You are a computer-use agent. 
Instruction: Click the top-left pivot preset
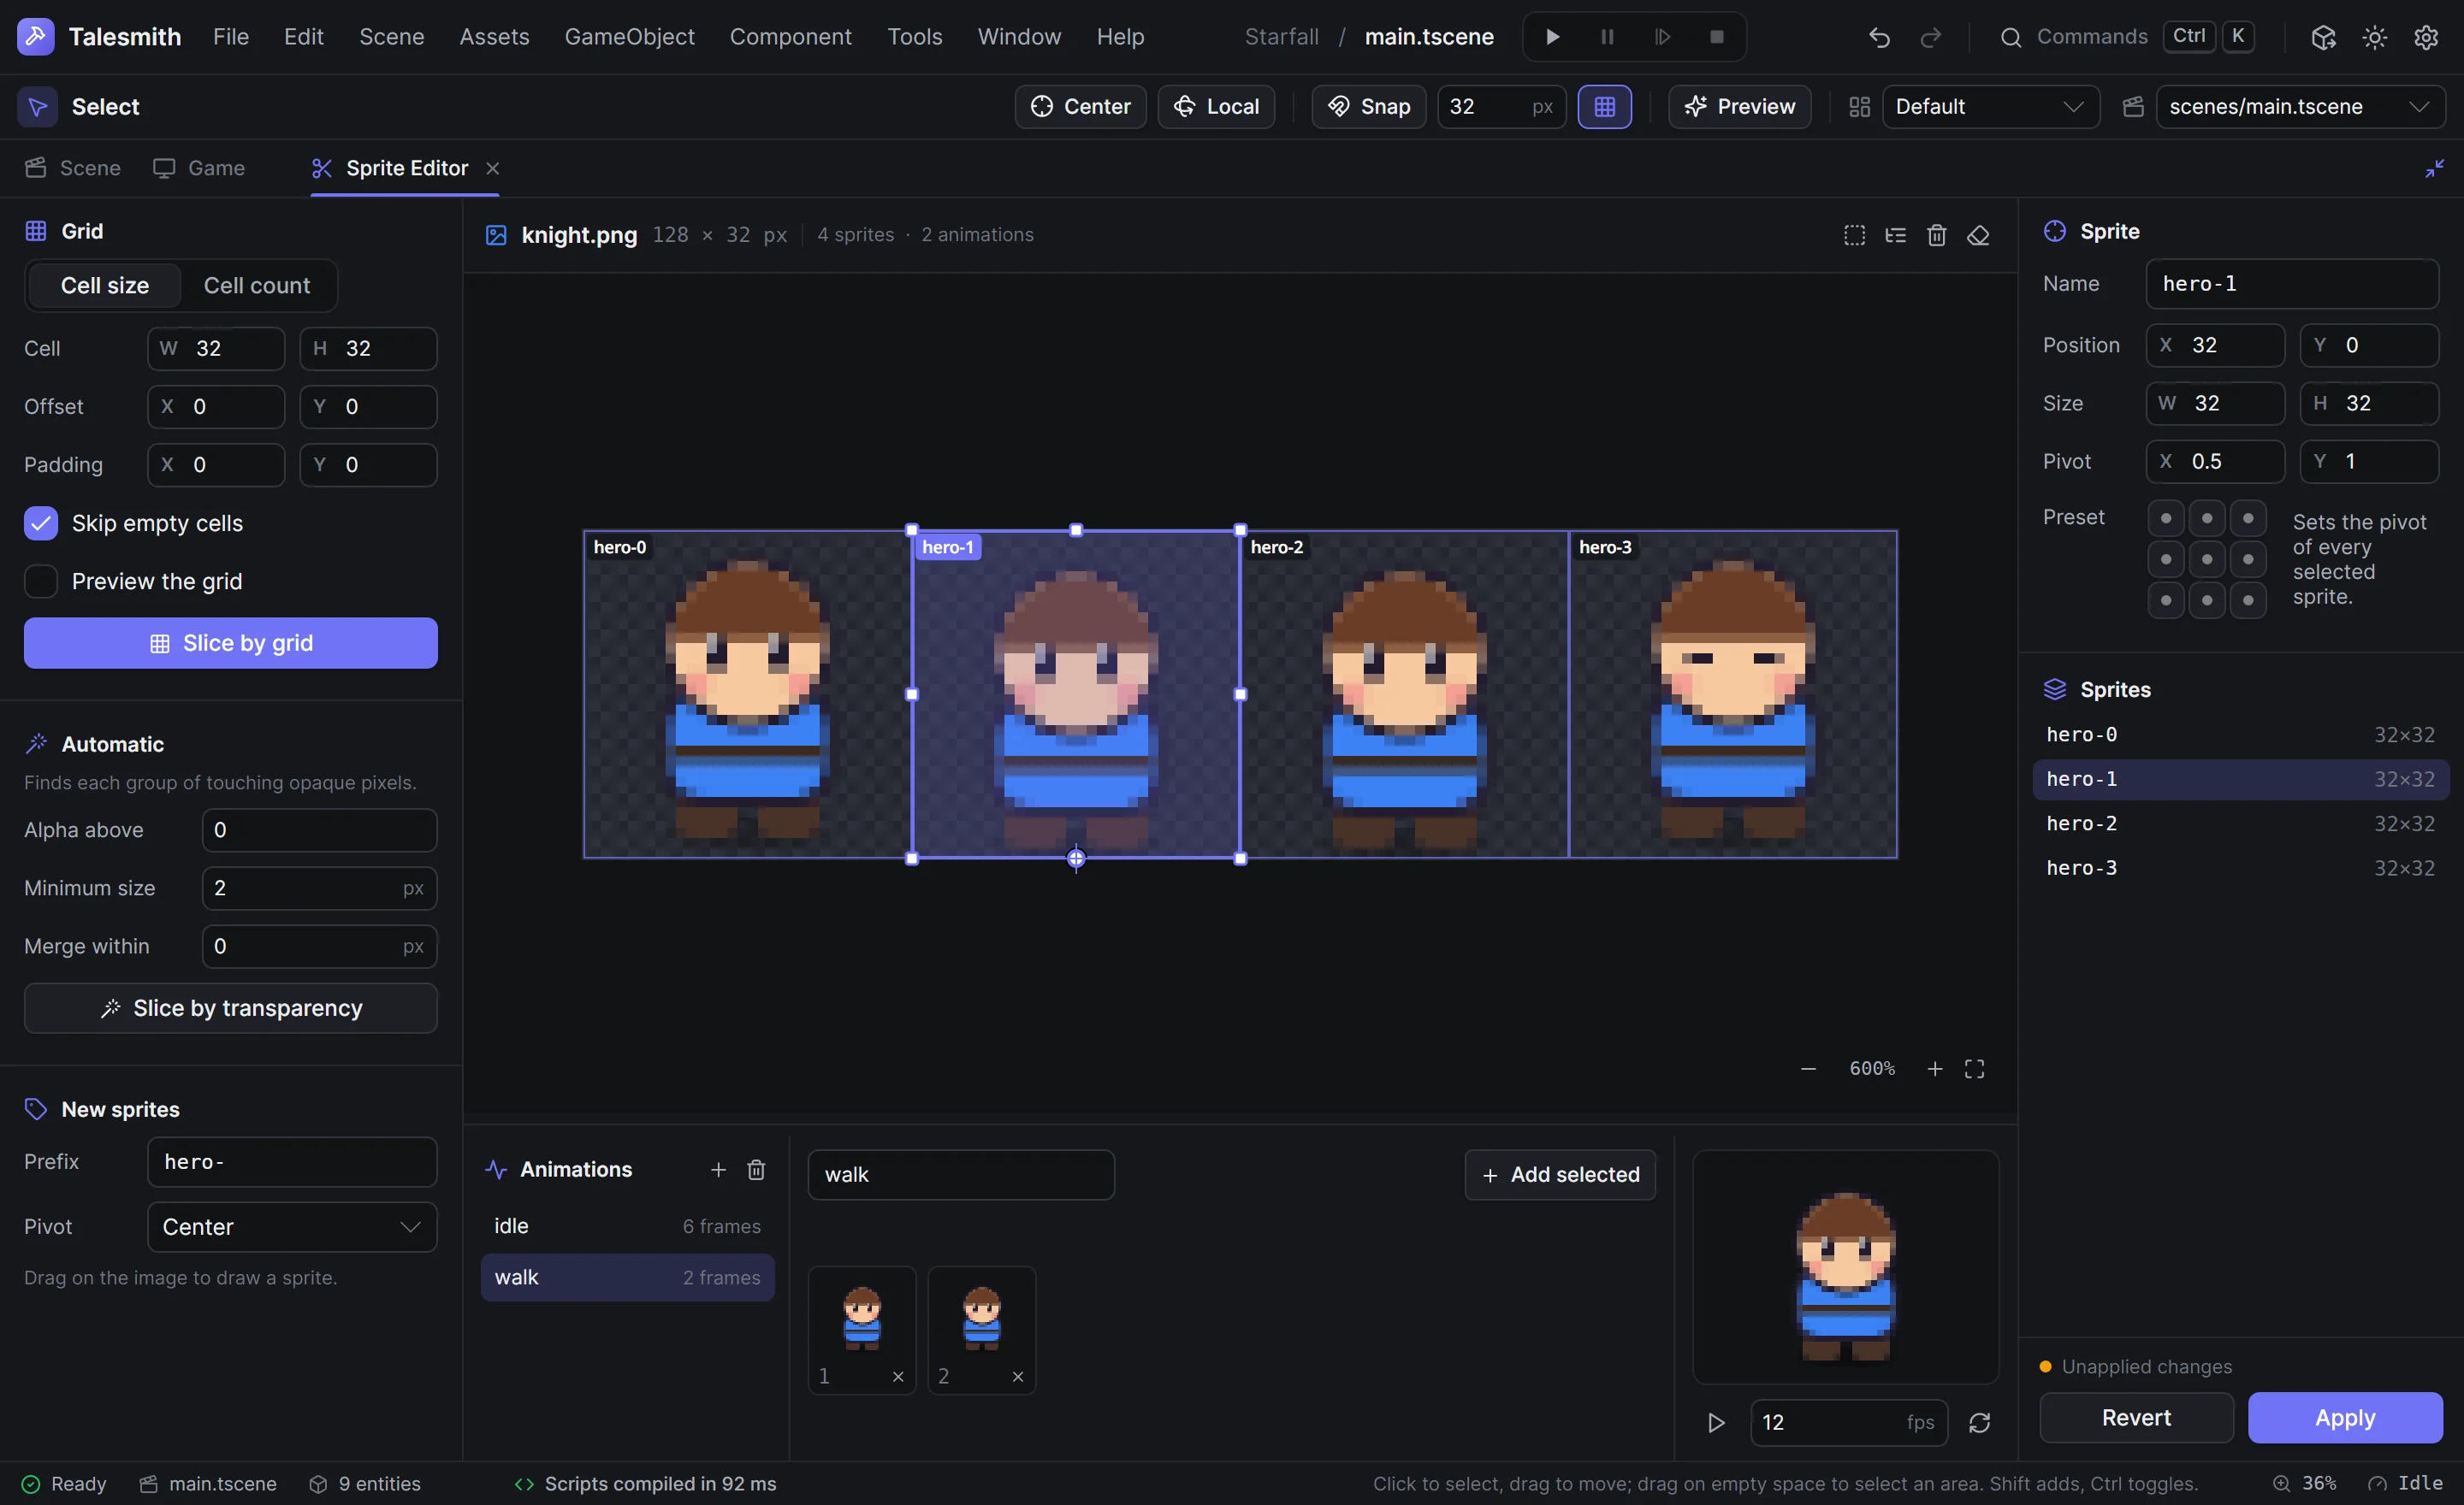(x=2166, y=519)
